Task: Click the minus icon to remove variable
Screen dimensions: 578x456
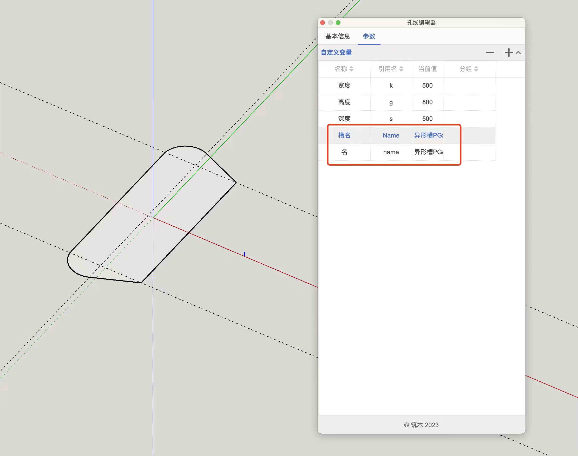Action: pos(490,53)
